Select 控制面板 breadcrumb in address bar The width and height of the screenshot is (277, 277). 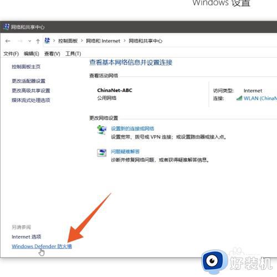[x=68, y=41]
